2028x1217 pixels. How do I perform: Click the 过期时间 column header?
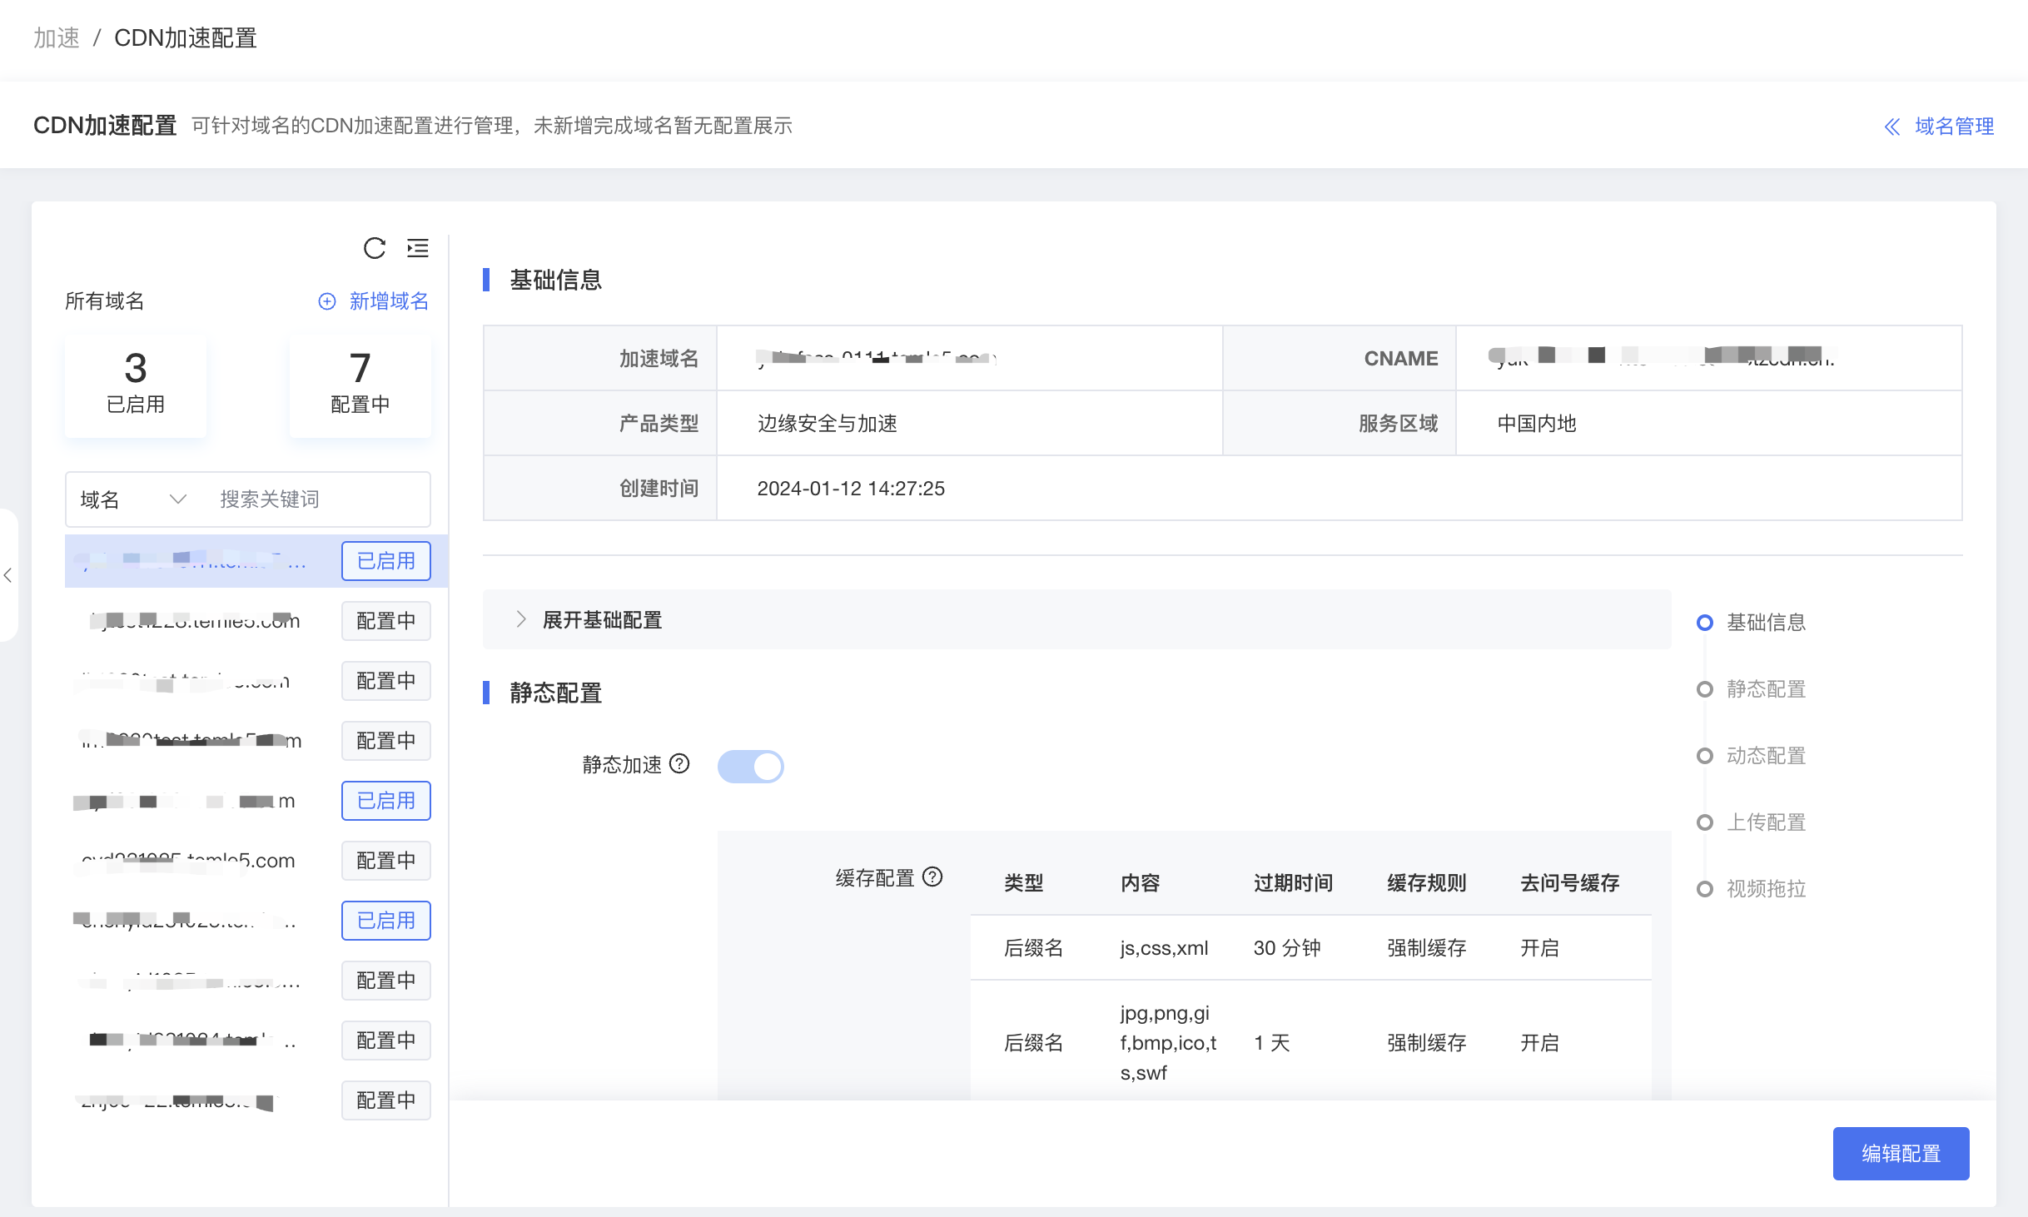pos(1294,883)
